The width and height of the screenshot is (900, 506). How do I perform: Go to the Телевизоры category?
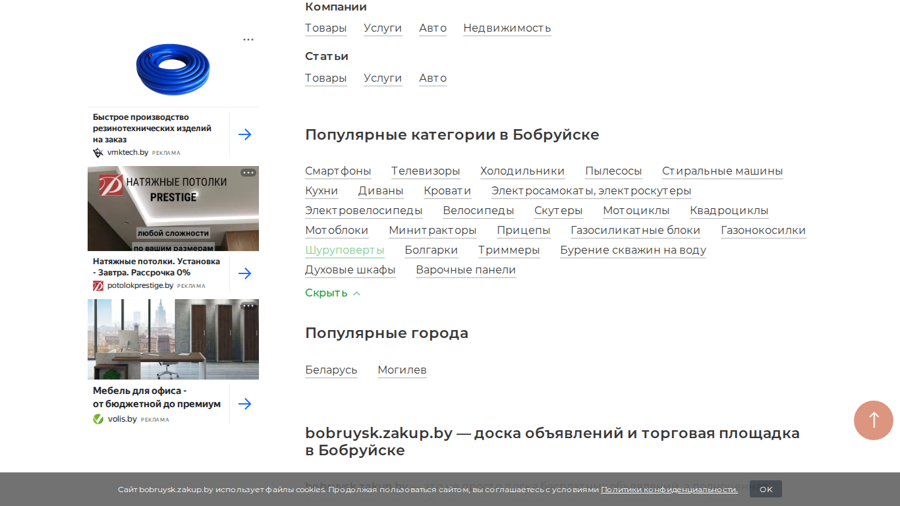pos(426,171)
